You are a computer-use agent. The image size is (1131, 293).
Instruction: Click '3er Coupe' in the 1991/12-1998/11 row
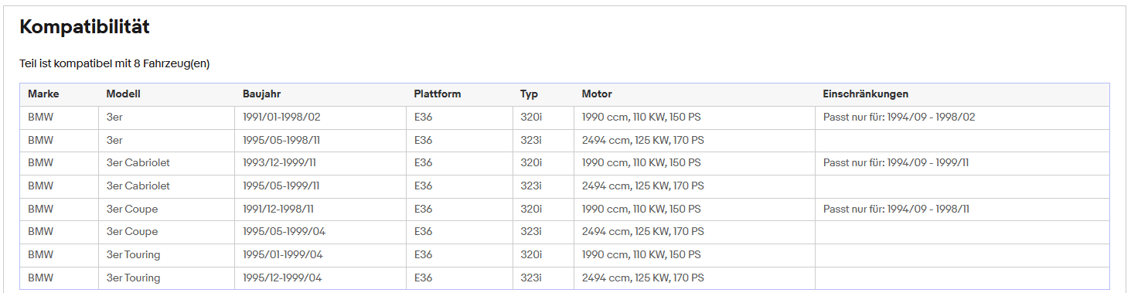click(x=132, y=209)
